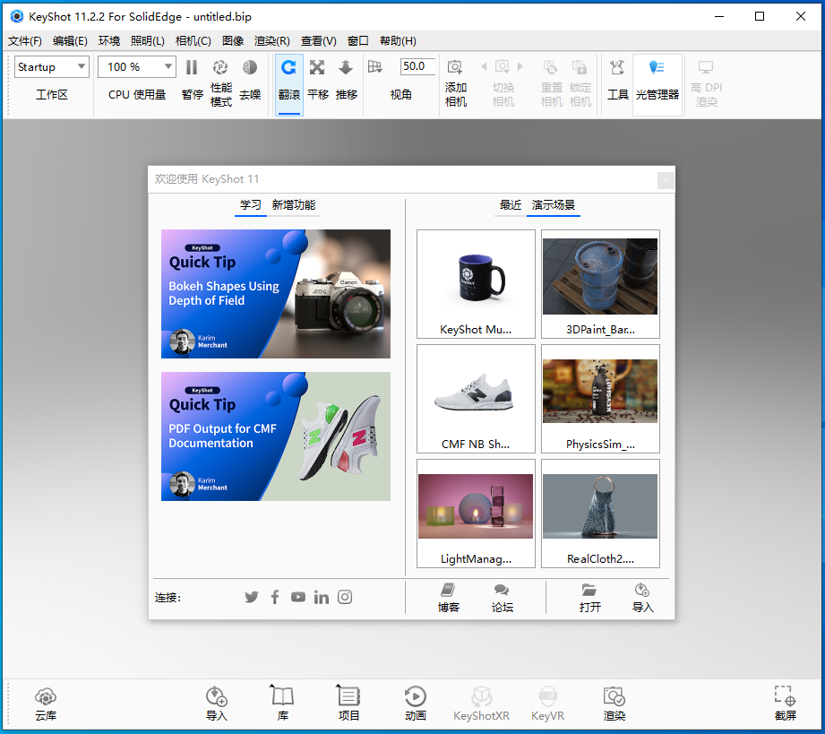
Task: Open the 渲染(R) menu
Action: coord(271,40)
